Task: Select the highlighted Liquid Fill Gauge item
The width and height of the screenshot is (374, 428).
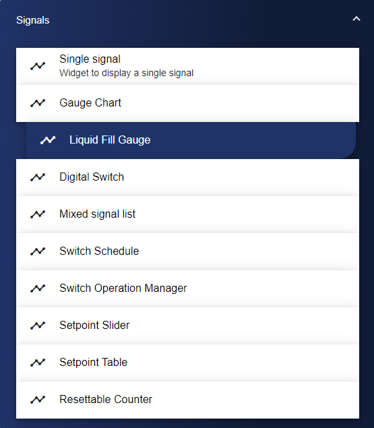Action: pyautogui.click(x=191, y=140)
